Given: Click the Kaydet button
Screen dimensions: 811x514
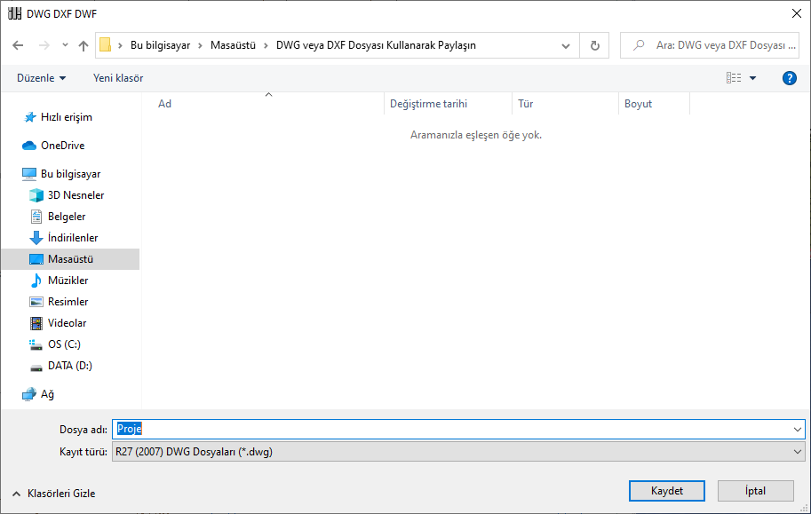Looking at the screenshot, I should tap(666, 491).
